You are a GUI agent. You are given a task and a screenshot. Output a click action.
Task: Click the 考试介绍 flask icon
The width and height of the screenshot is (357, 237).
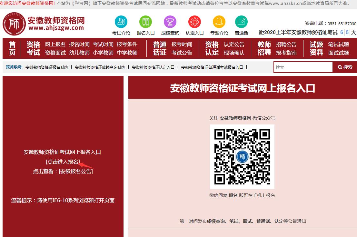pyautogui.click(x=121, y=22)
